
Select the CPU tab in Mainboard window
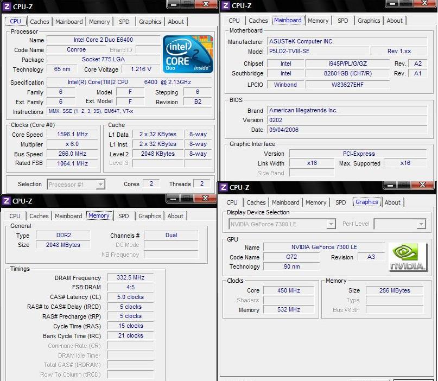coord(234,21)
